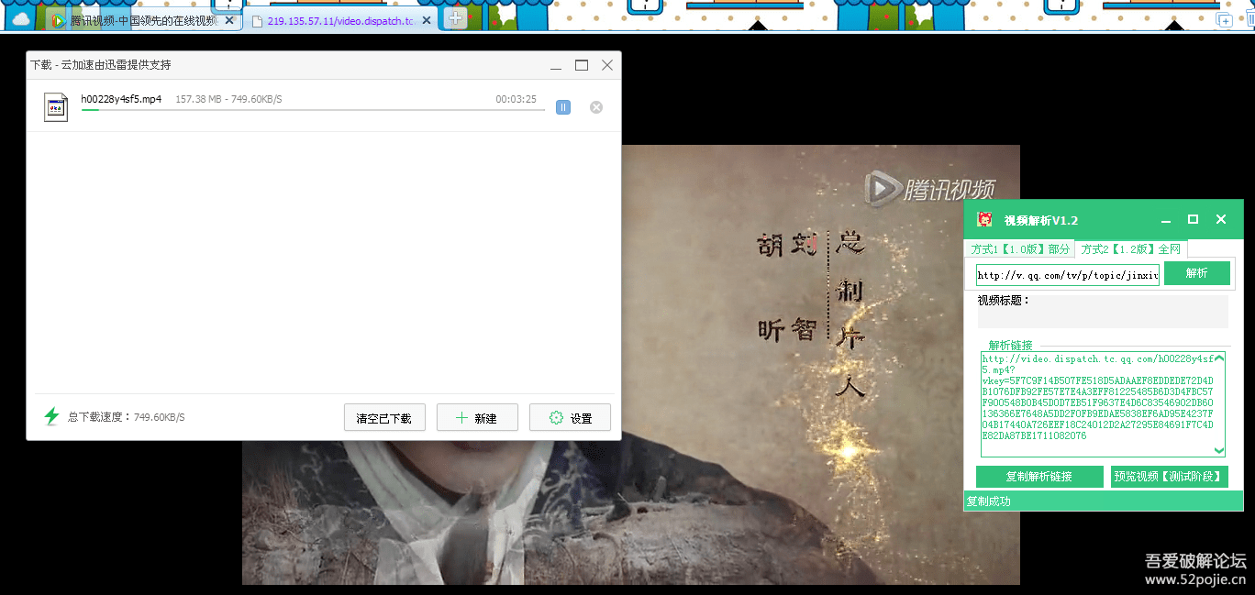
Task: Click the green lightning speed icon
Action: coord(51,416)
